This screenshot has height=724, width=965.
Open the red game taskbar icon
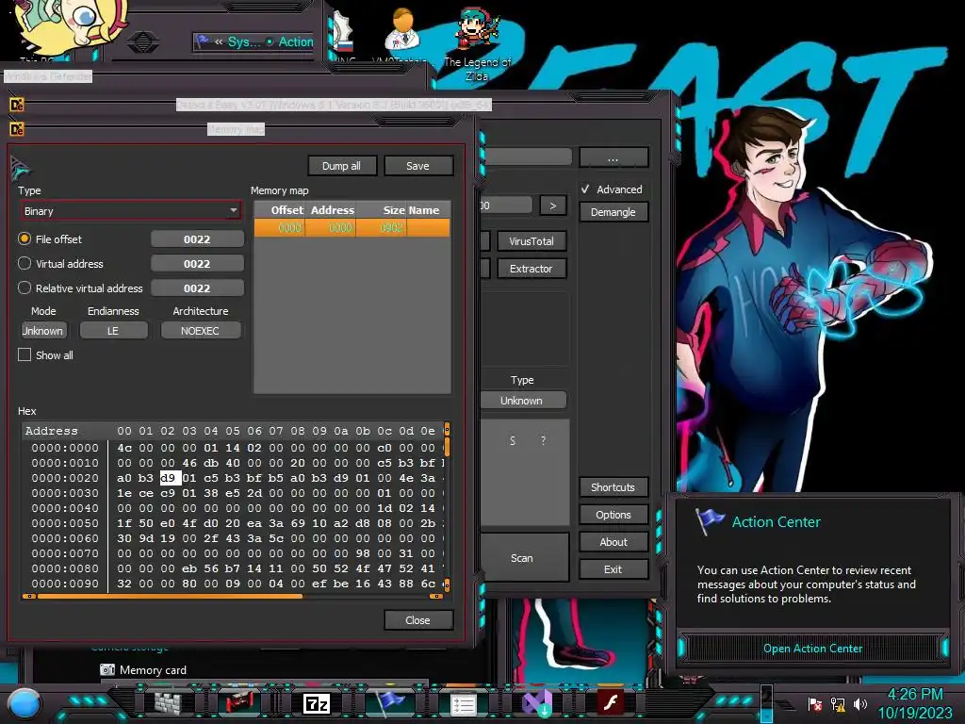click(x=239, y=702)
